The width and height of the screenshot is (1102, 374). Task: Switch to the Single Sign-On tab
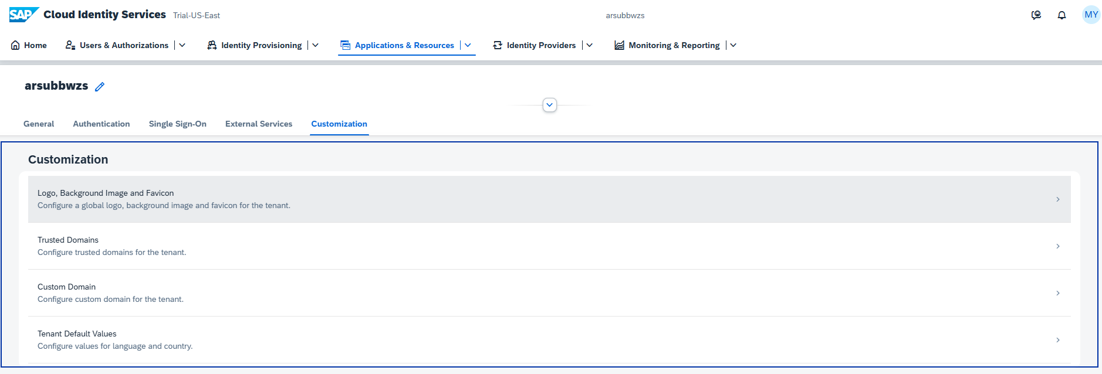tap(178, 124)
